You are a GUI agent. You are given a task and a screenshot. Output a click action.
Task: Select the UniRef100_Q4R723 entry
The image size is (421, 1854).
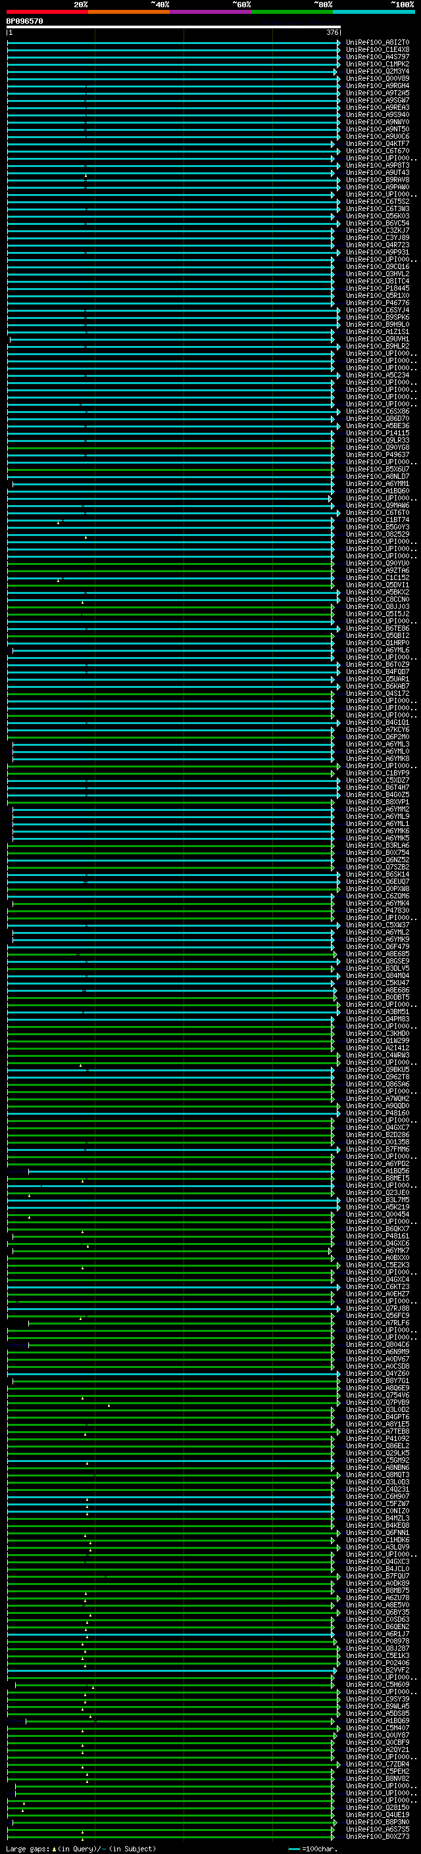click(x=377, y=245)
